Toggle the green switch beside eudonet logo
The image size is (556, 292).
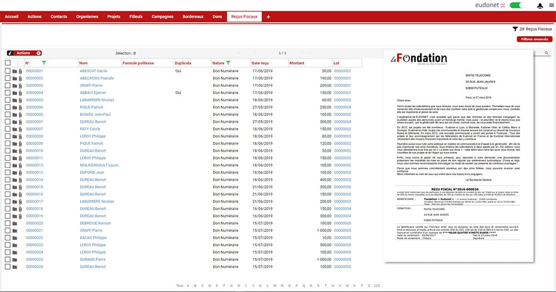click(517, 5)
